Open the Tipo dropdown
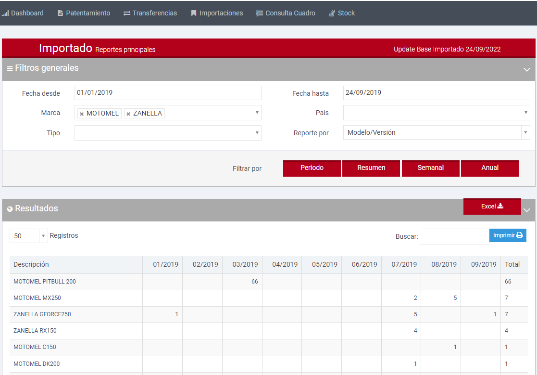This screenshot has width=537, height=375. click(x=168, y=133)
